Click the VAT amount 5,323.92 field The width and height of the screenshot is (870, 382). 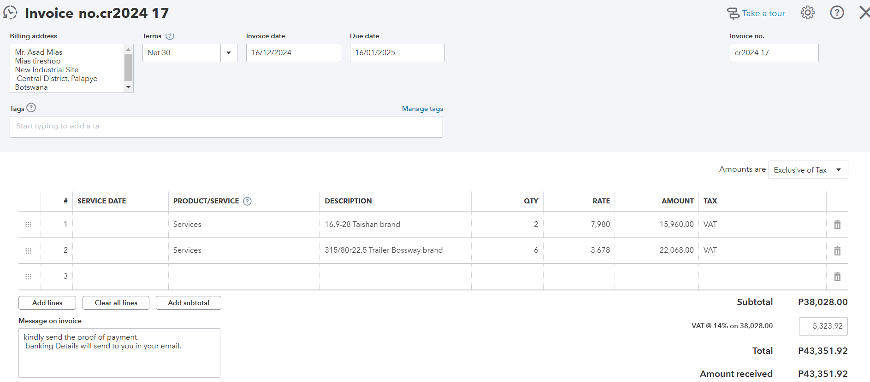823,326
